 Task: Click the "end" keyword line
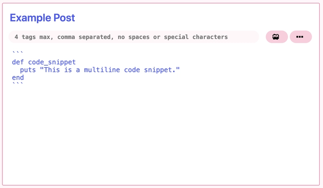tap(18, 78)
